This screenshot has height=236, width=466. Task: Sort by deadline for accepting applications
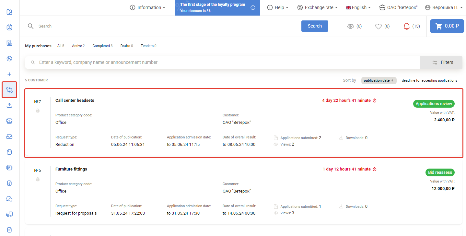tap(429, 80)
